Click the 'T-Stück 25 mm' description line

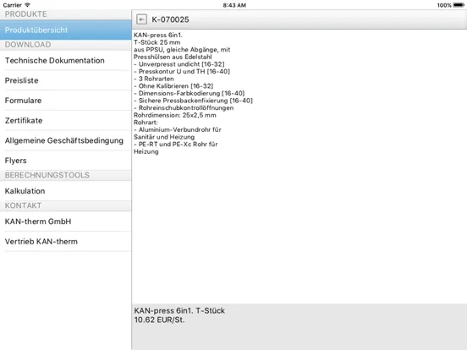click(x=157, y=42)
